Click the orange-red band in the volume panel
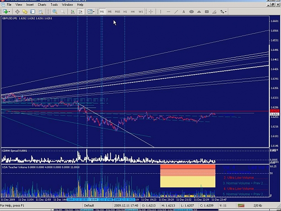The image size is (281, 211). pos(187,167)
